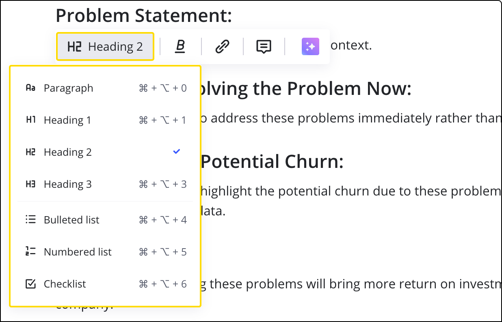Choose Heading 1 style option
The height and width of the screenshot is (322, 502).
pos(67,120)
